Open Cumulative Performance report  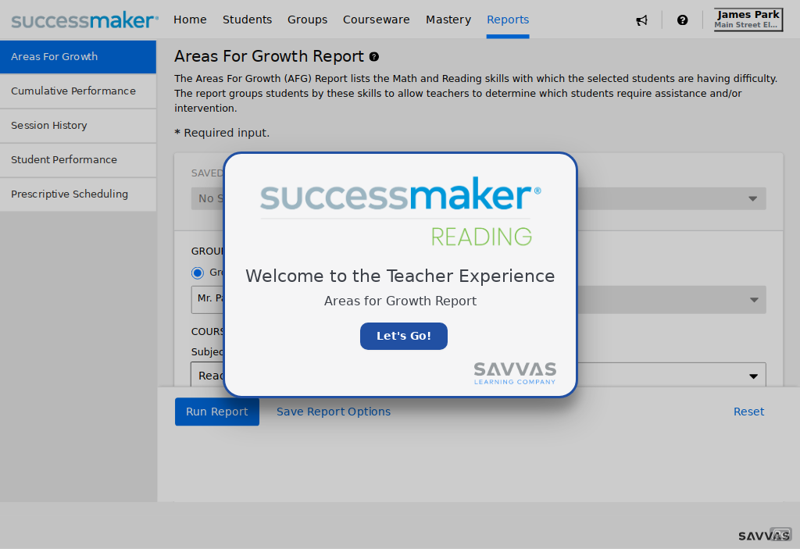(x=78, y=91)
